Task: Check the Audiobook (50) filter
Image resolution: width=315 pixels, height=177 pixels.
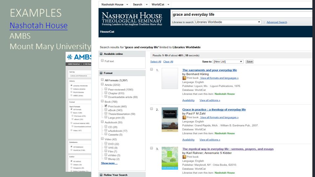Action: click(x=102, y=122)
